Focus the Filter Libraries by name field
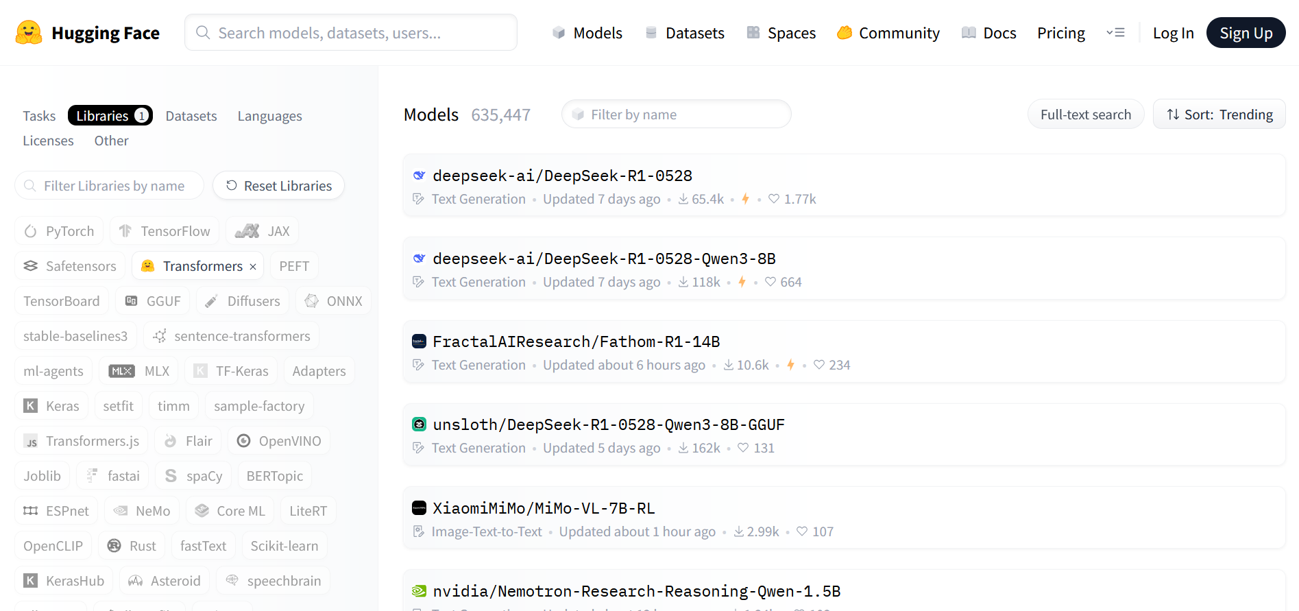This screenshot has height=611, width=1299. point(110,185)
